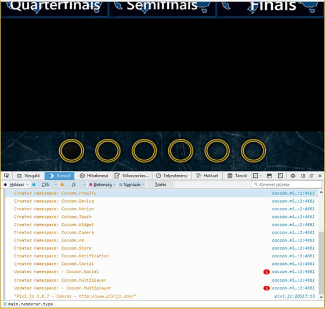325x309 pixels.
Task: Click the Kimenet szűrése filter field
Action: coord(287,184)
